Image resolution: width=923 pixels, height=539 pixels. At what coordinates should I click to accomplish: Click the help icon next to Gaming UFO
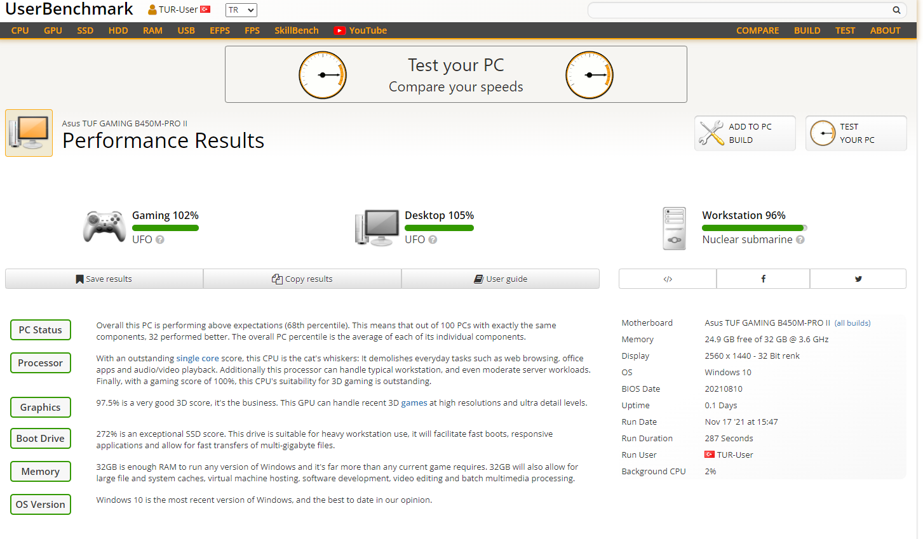(160, 239)
